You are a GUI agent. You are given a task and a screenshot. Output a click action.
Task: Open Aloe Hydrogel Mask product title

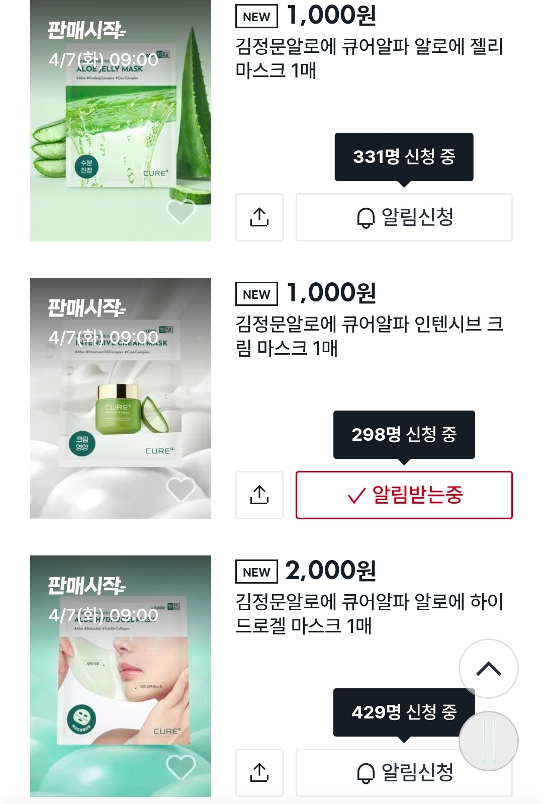coord(369,614)
